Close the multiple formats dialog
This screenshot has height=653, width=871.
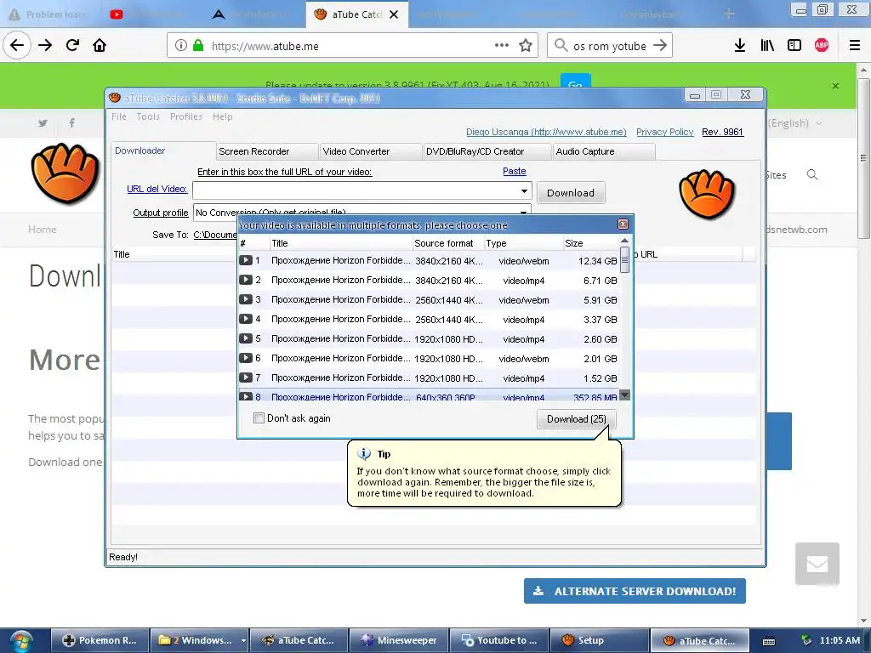[x=623, y=224]
